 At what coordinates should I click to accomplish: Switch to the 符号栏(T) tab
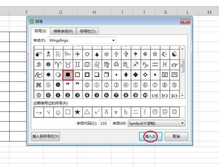[x=88, y=31]
